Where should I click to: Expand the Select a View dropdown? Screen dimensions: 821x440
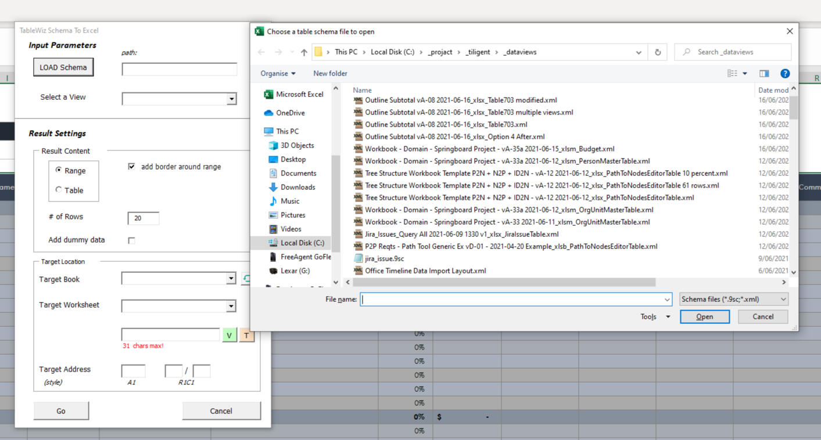231,99
